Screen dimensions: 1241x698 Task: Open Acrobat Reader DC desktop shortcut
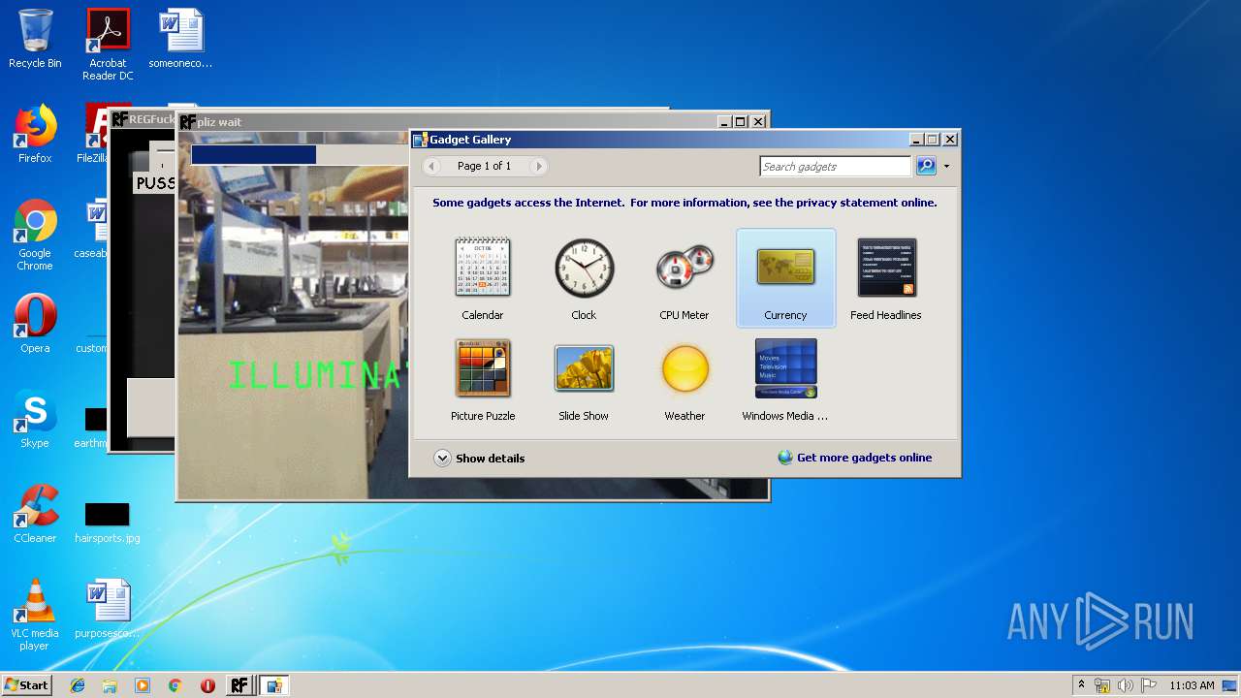click(x=108, y=45)
